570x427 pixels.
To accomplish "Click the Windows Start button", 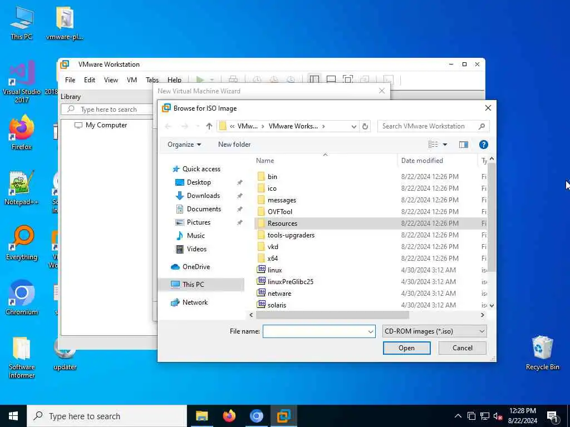I will tap(13, 416).
